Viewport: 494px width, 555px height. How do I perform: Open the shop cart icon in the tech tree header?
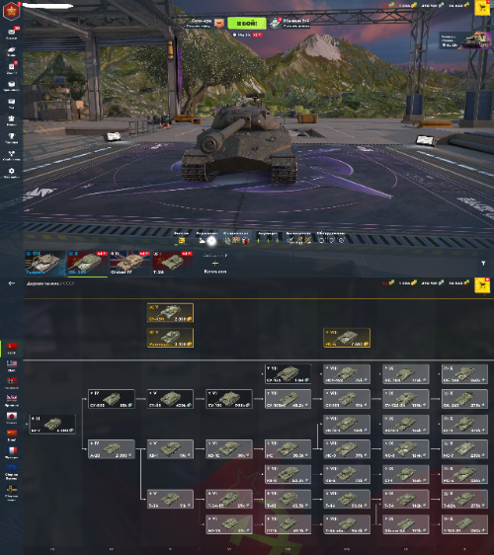(482, 285)
